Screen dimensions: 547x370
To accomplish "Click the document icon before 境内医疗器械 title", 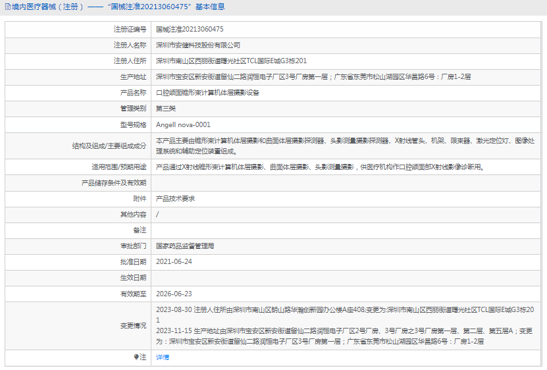I will [8, 7].
